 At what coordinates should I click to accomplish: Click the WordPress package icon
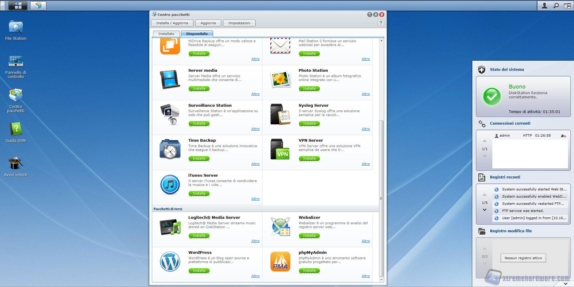pos(170,262)
